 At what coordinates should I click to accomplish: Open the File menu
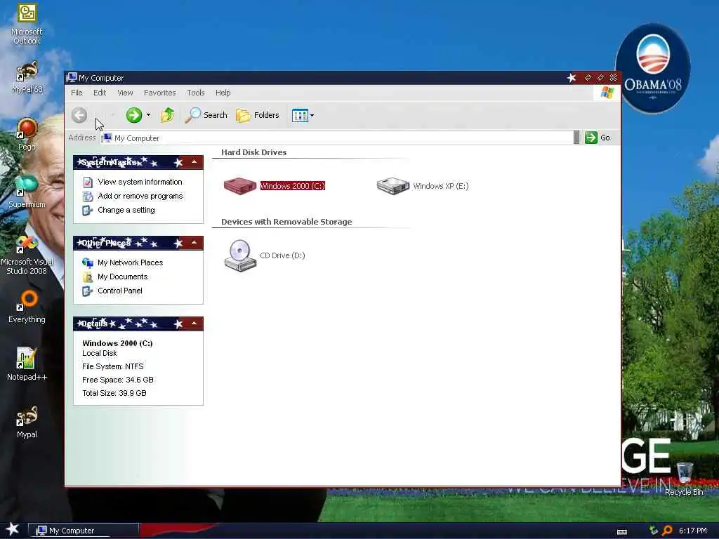[77, 93]
